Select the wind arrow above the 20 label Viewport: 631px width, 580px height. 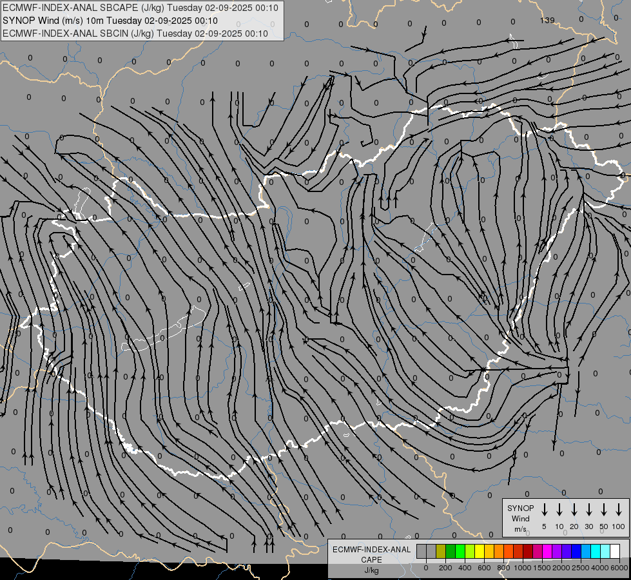point(574,510)
